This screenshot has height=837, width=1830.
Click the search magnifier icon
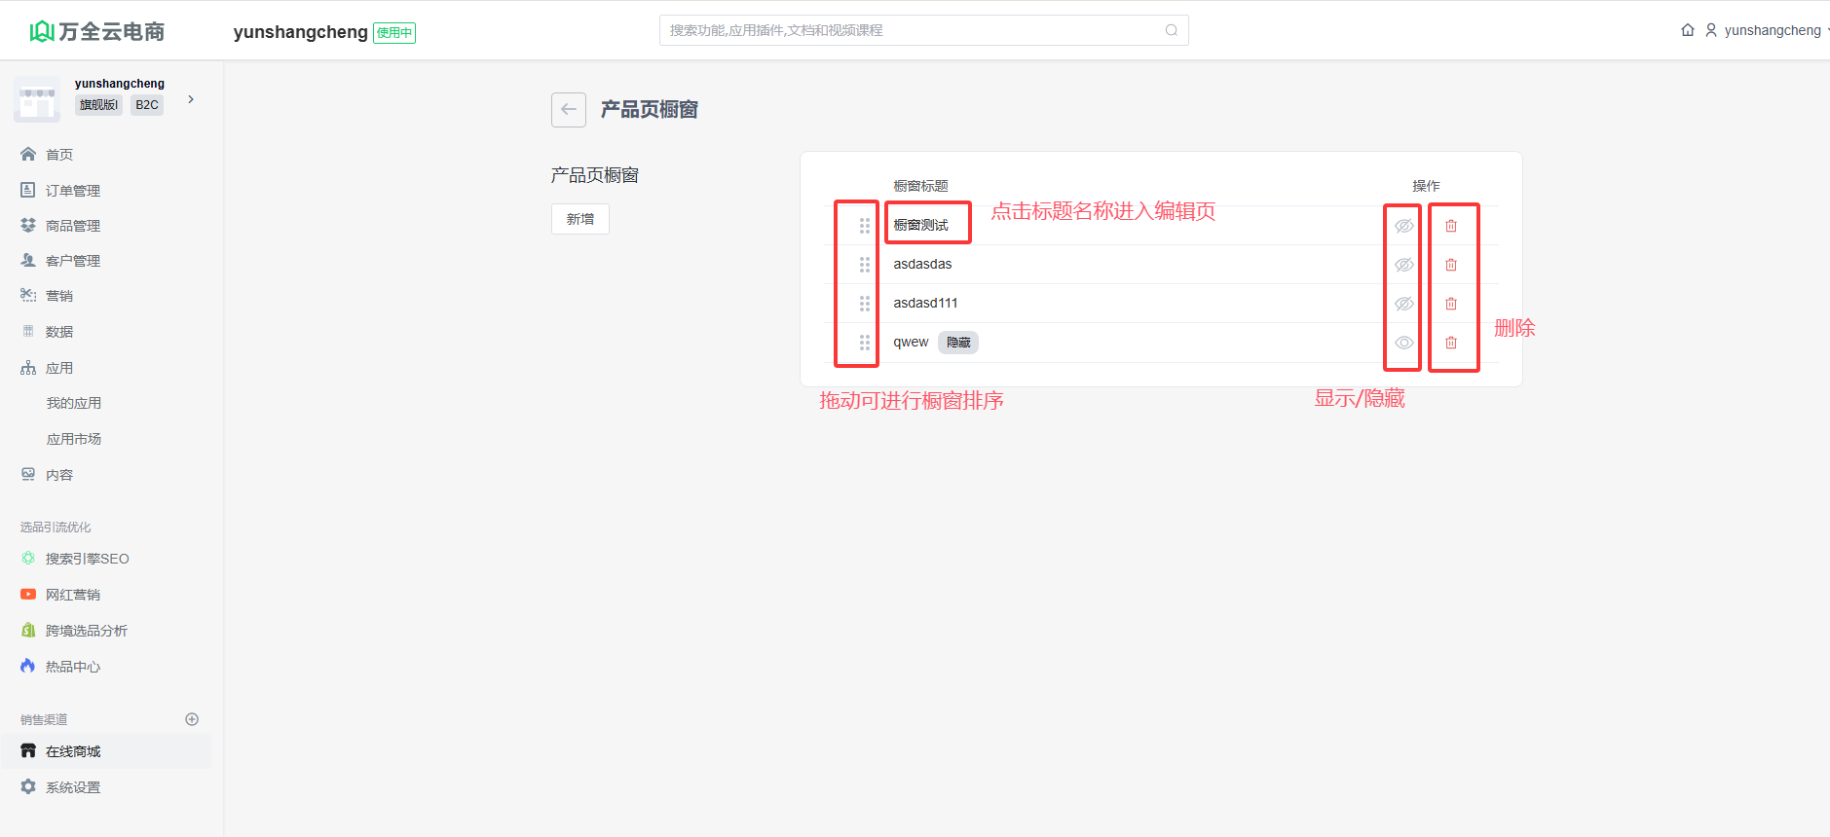coord(1171,30)
